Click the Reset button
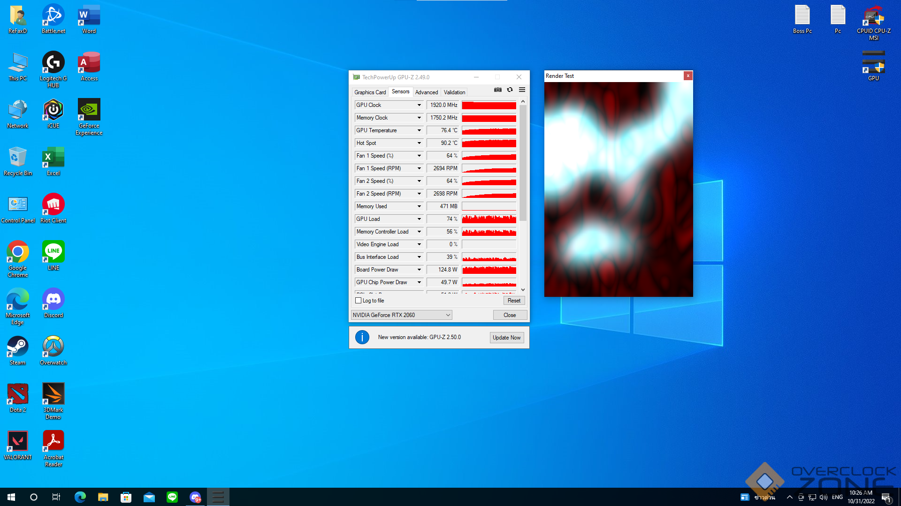 pyautogui.click(x=514, y=301)
